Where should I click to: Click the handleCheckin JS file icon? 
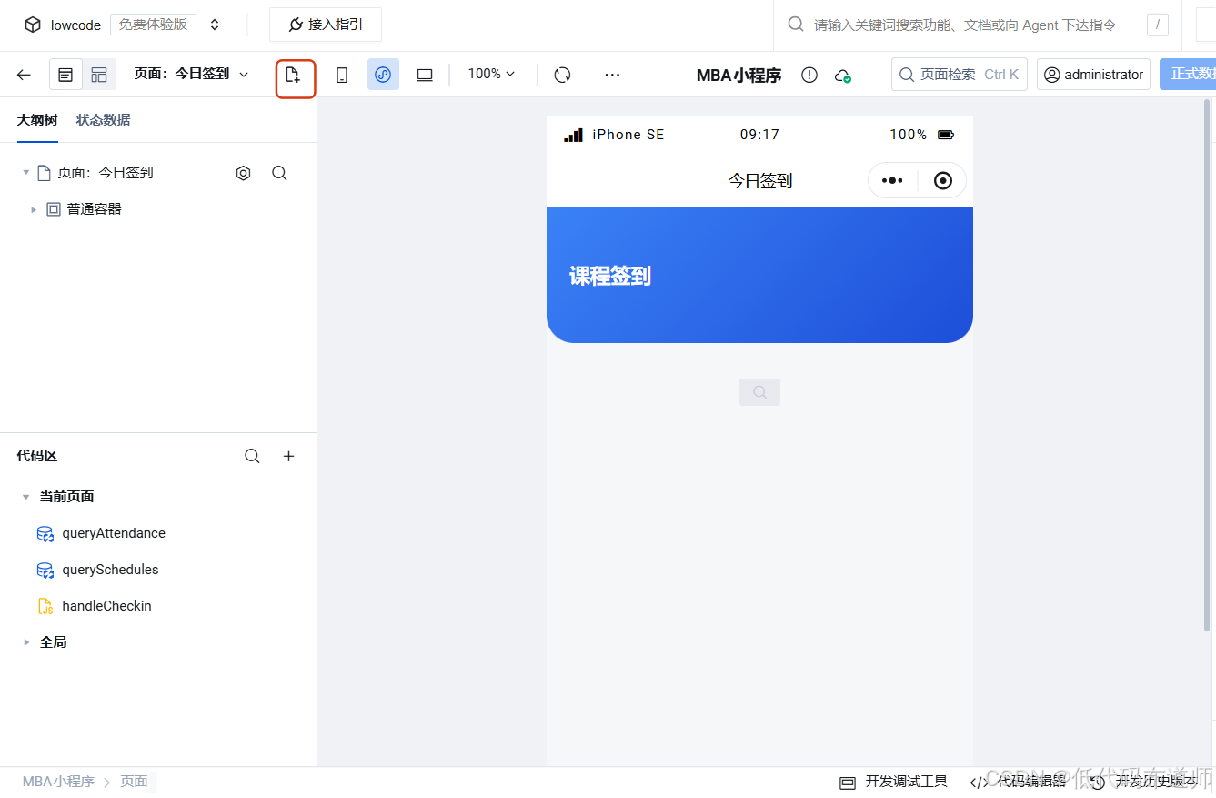tap(45, 607)
